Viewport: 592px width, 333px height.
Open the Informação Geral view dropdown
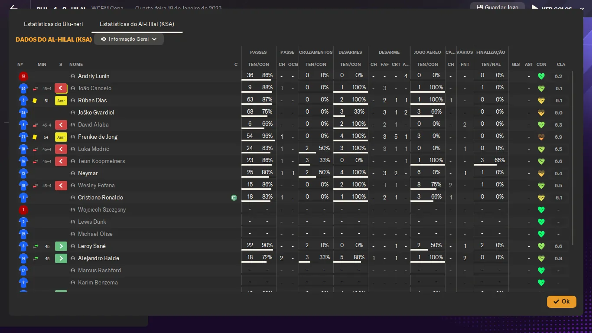click(129, 39)
